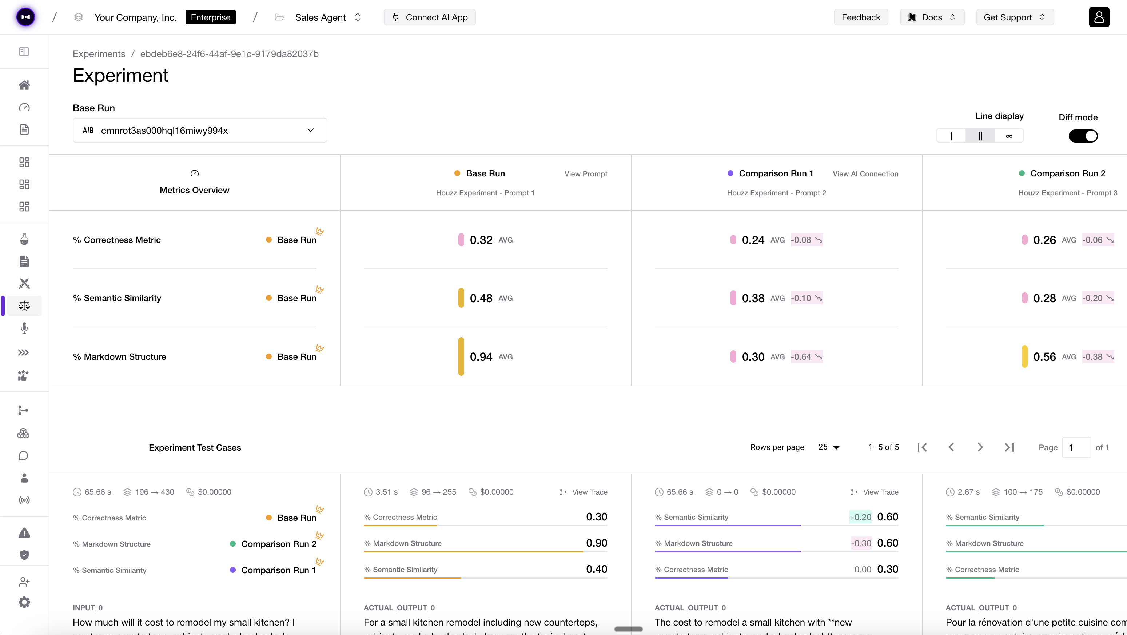This screenshot has height=635, width=1127.
Task: Select the crossed-swords comparison icon in sidebar
Action: click(24, 283)
